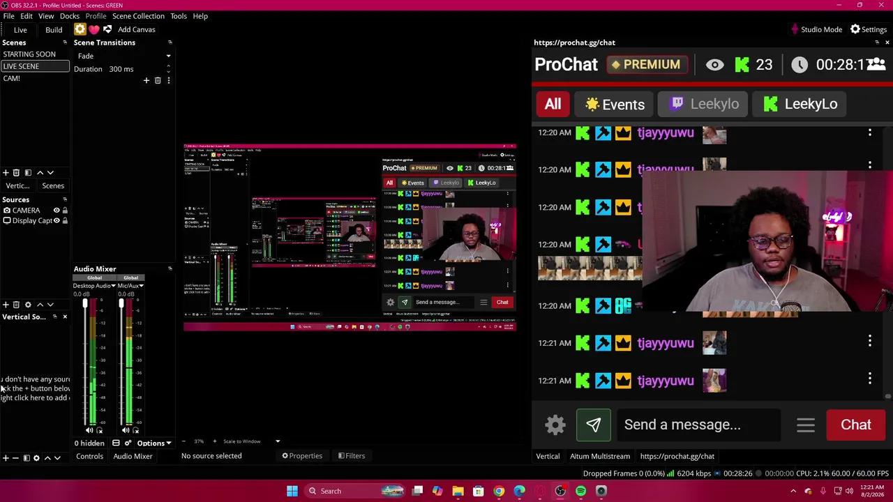Click the Add Canvas button

coord(137,29)
